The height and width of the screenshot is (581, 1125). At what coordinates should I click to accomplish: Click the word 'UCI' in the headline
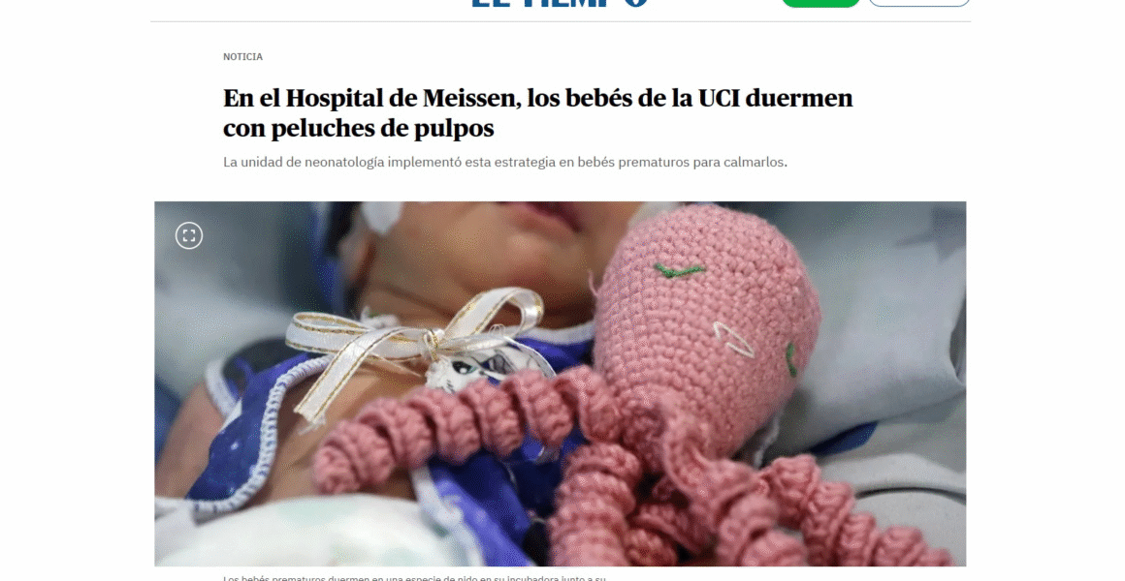719,98
